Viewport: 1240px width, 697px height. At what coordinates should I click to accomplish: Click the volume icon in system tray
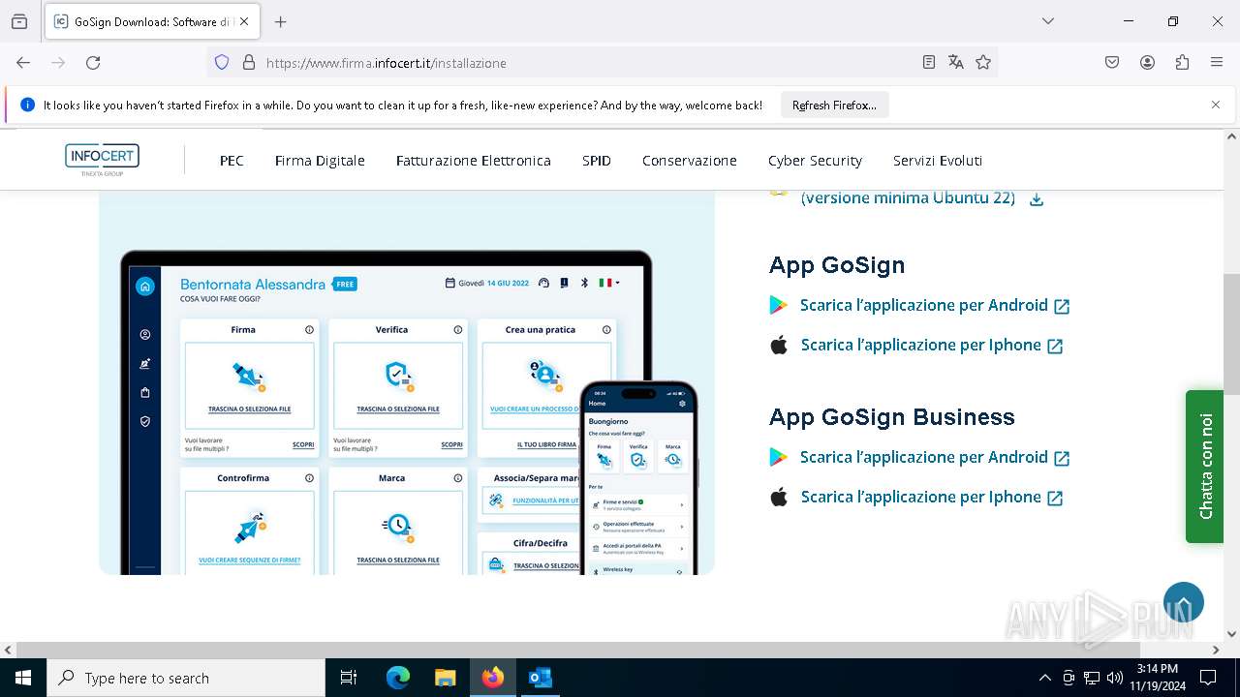click(1115, 678)
